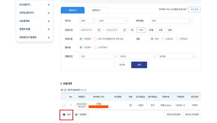
Task: Click the 인쇄 print button
Action: tap(67, 115)
